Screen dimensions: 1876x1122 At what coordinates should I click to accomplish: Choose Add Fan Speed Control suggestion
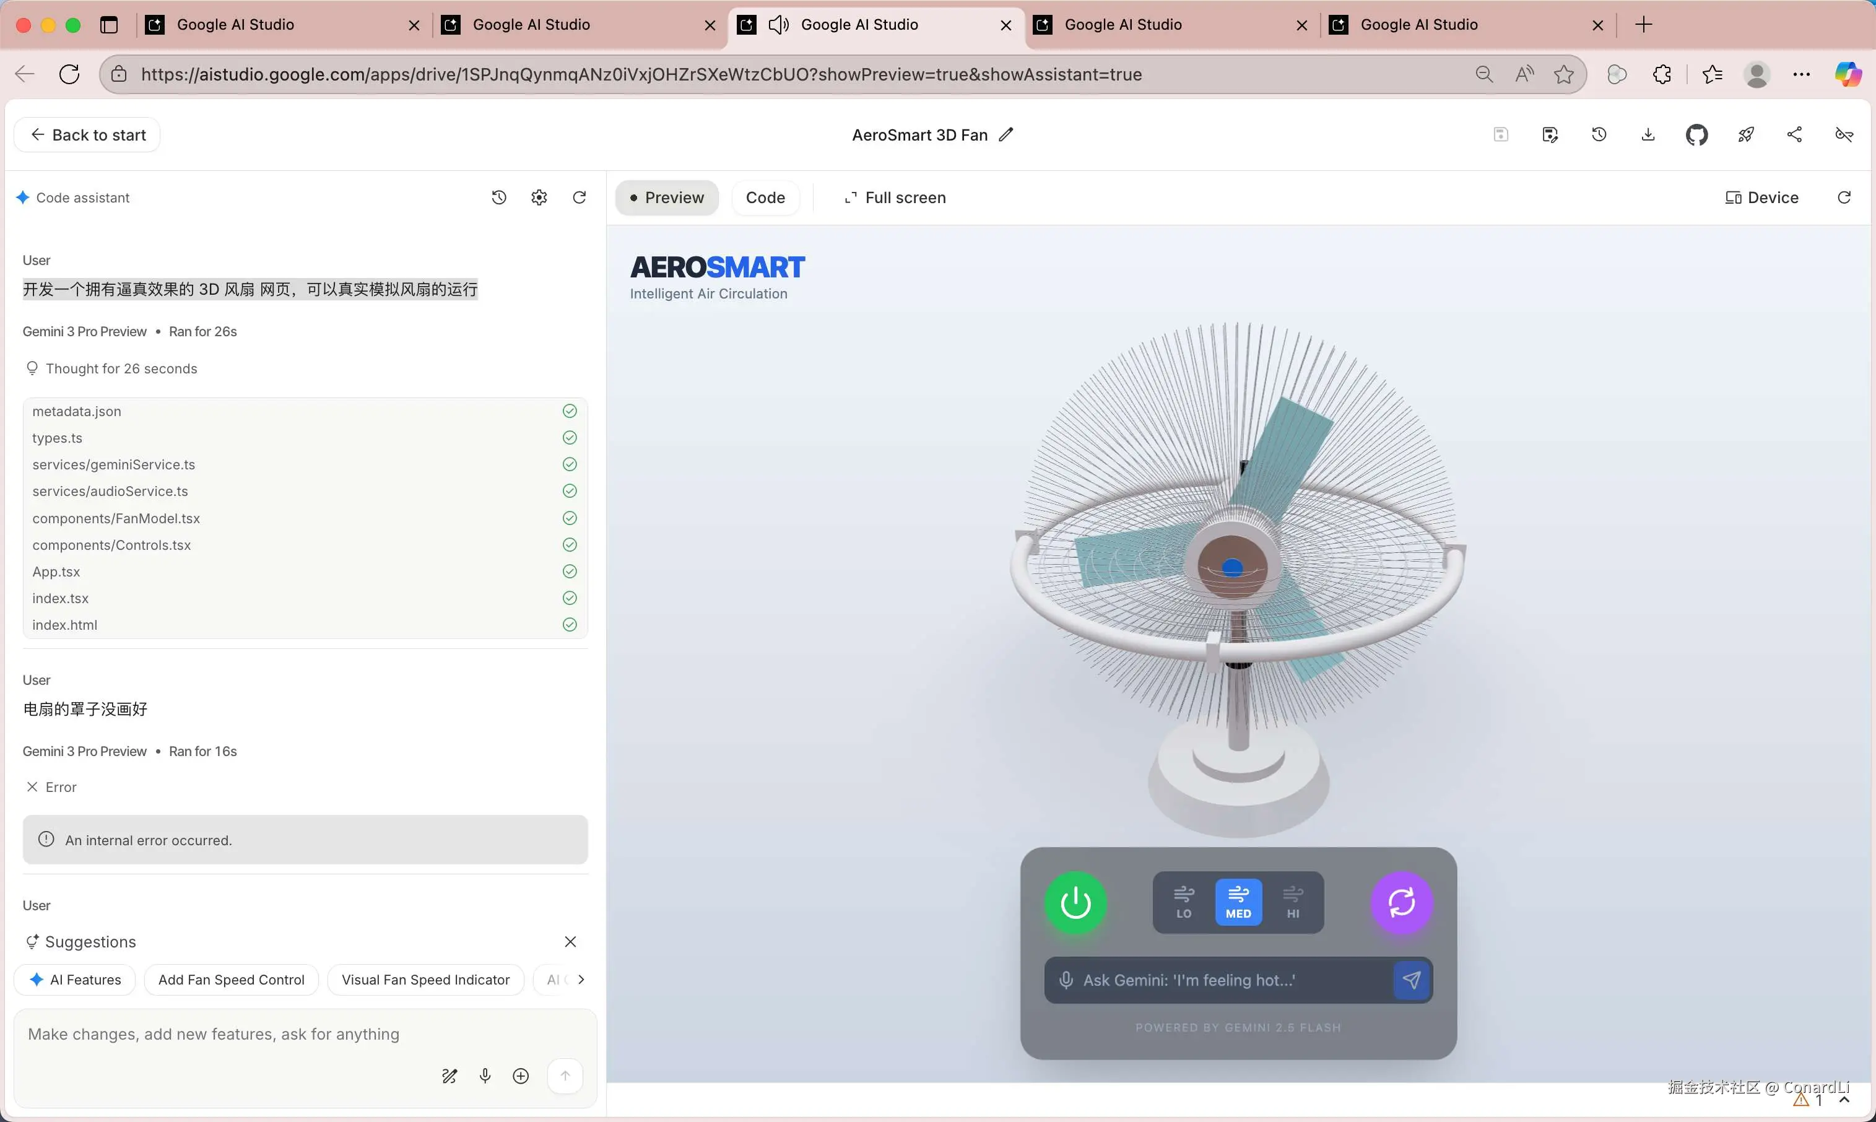pyautogui.click(x=232, y=980)
